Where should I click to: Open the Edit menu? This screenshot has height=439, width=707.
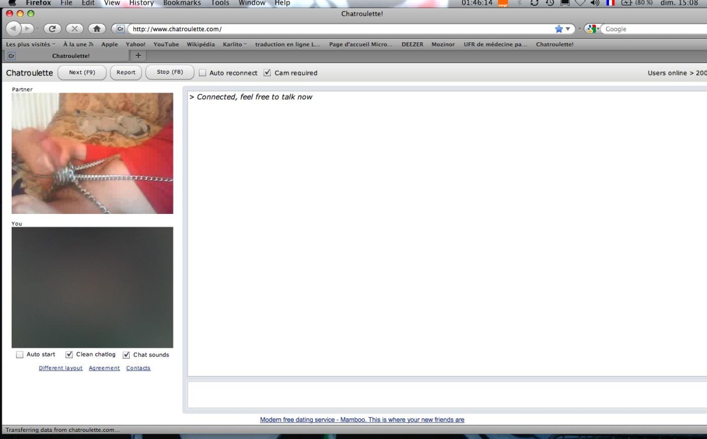tap(88, 3)
